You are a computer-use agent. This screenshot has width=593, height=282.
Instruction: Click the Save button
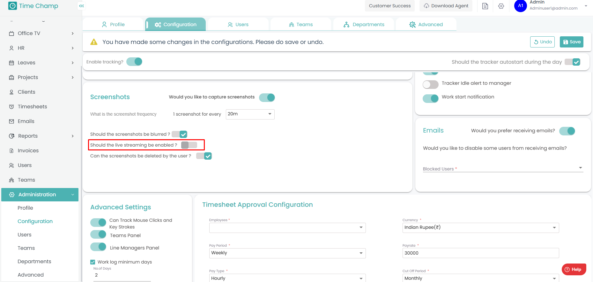[571, 42]
